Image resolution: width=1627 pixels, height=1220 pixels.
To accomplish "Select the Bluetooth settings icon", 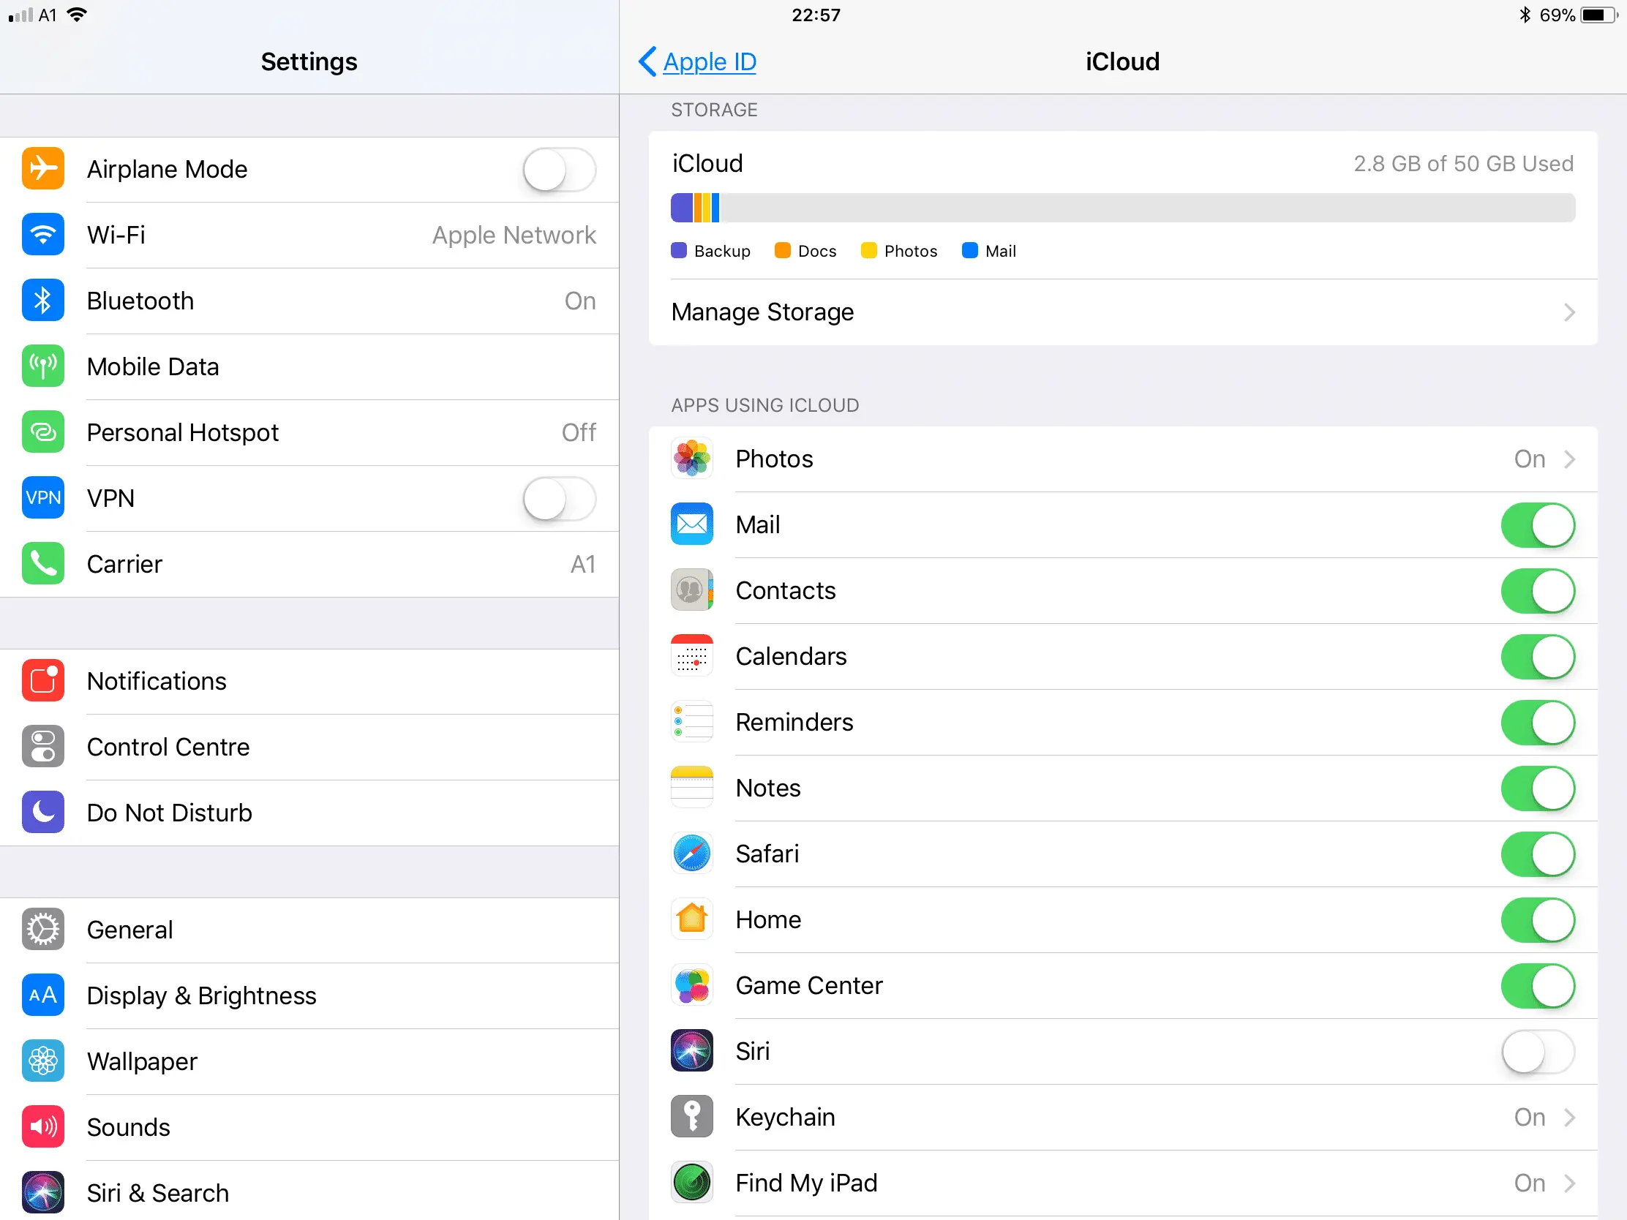I will (42, 300).
